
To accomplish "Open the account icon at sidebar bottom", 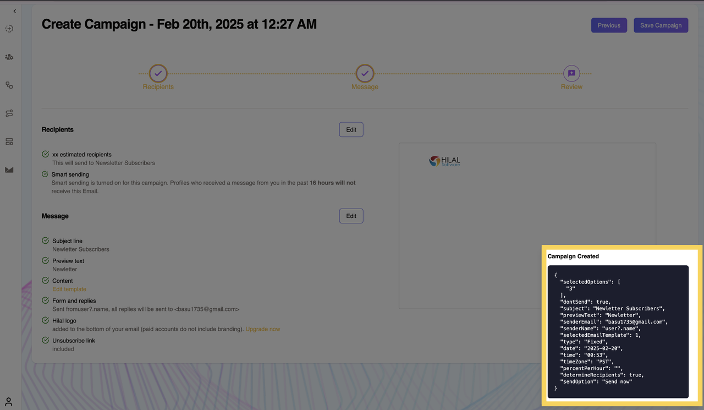I will pos(9,401).
